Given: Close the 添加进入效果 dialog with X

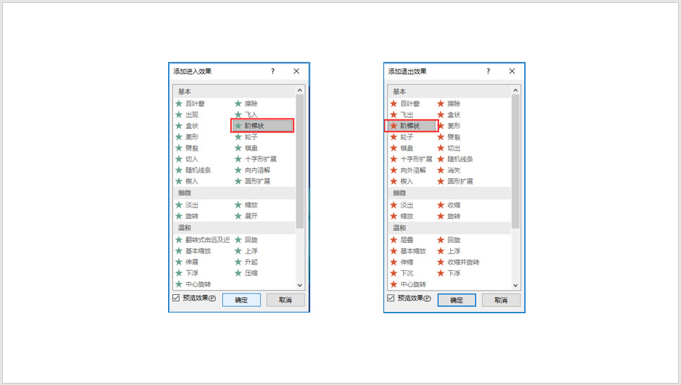Looking at the screenshot, I should [x=296, y=71].
